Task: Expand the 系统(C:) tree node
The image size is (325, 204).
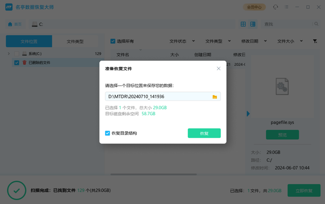Action: 9,54
